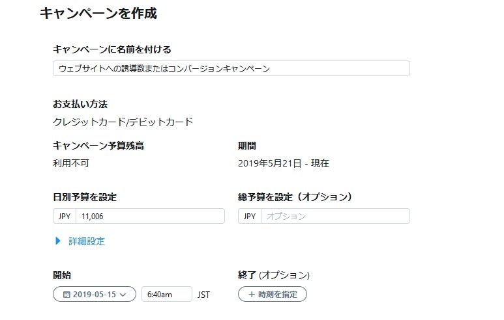The height and width of the screenshot is (320, 504).
Task: Click the JST timezone label
Action: 204,295
